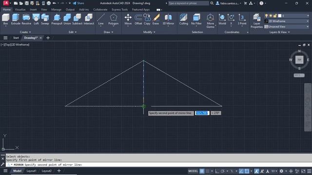Toggle 2D object snap
This screenshot has height=175, width=312.
pyautogui.click(x=247, y=171)
